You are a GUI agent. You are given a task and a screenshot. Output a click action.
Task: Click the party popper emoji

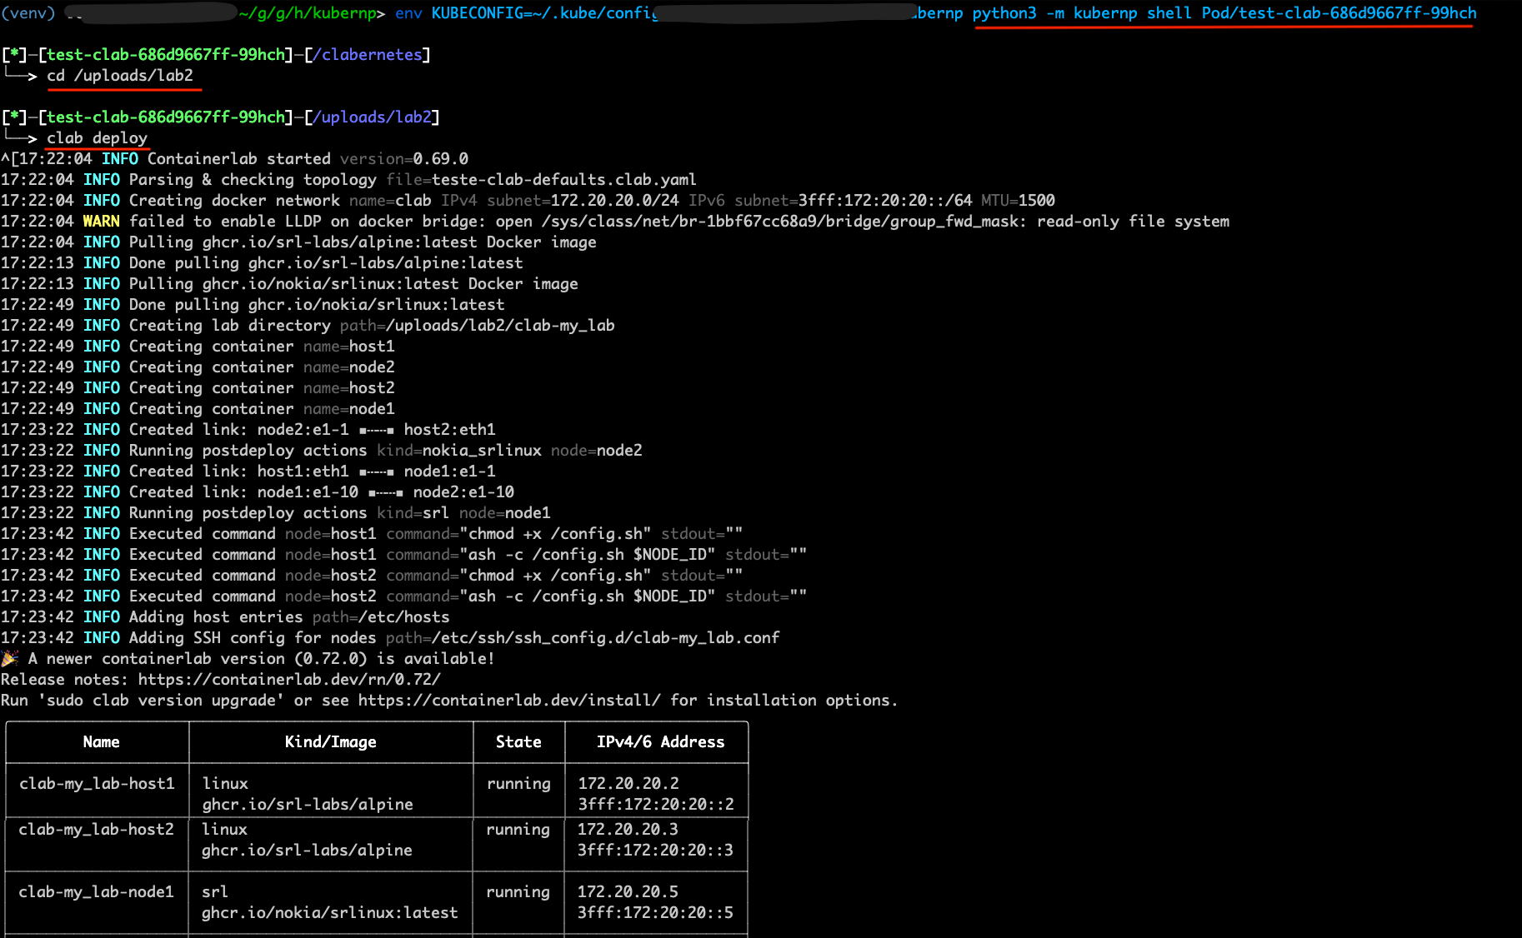click(11, 658)
